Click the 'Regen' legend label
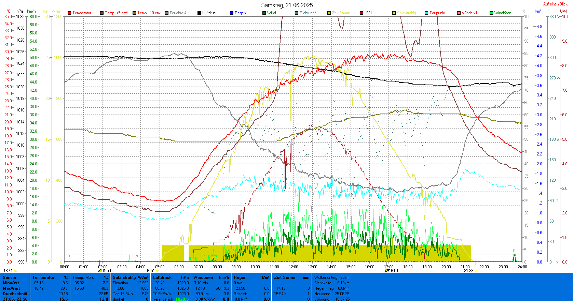573x301 pixels. (240, 13)
